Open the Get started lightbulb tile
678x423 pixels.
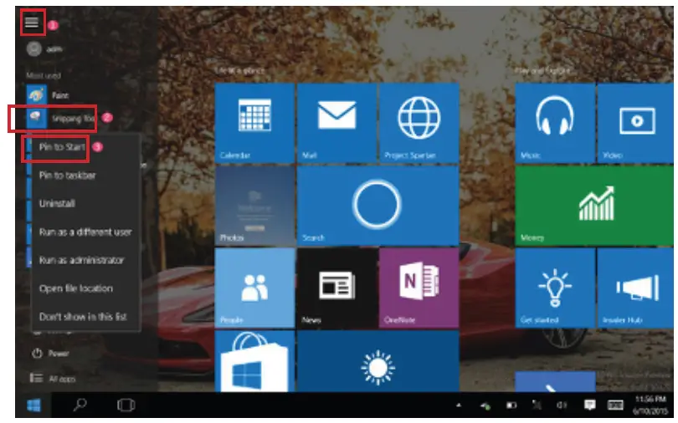(555, 288)
